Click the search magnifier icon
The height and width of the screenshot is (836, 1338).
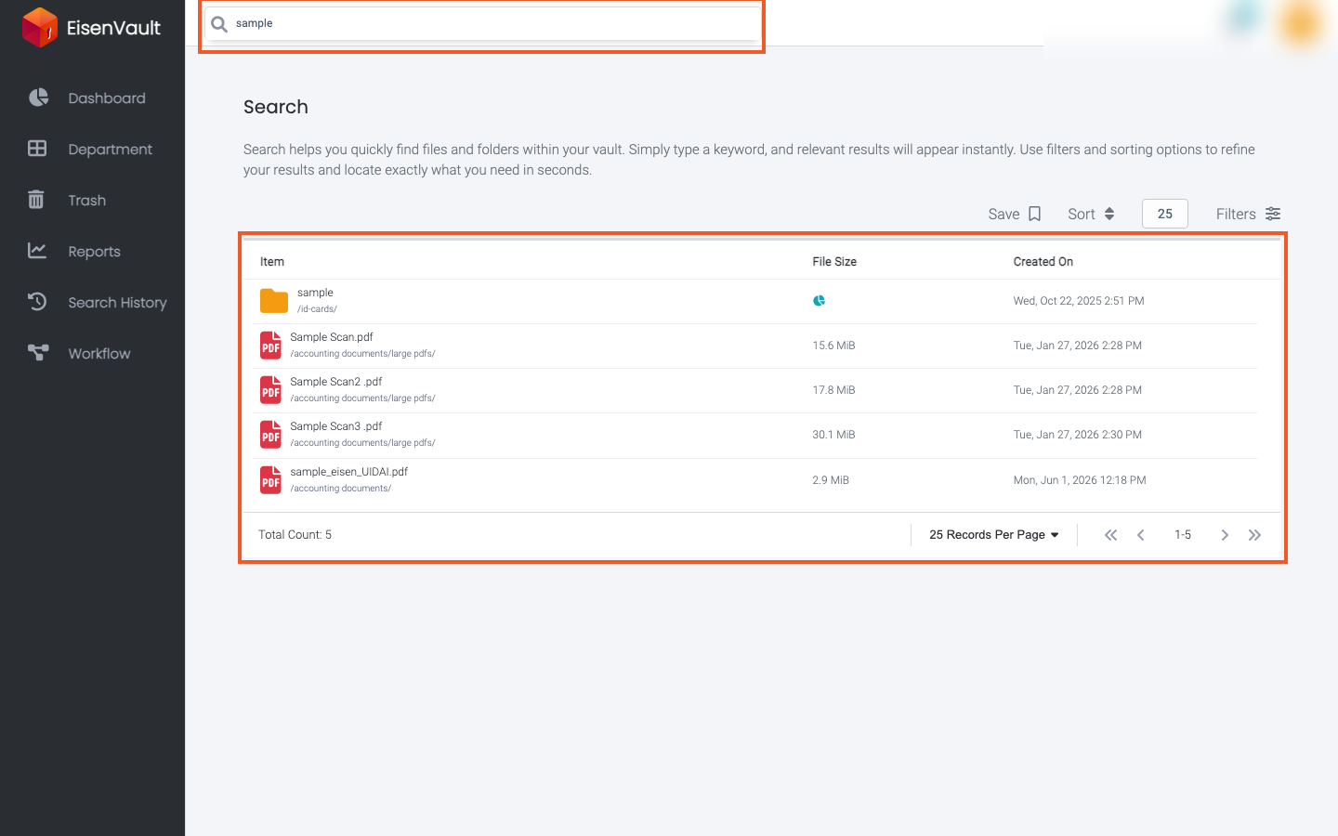[x=219, y=24]
